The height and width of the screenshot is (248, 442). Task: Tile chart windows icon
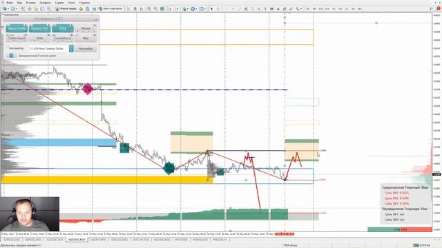(x=162, y=9)
